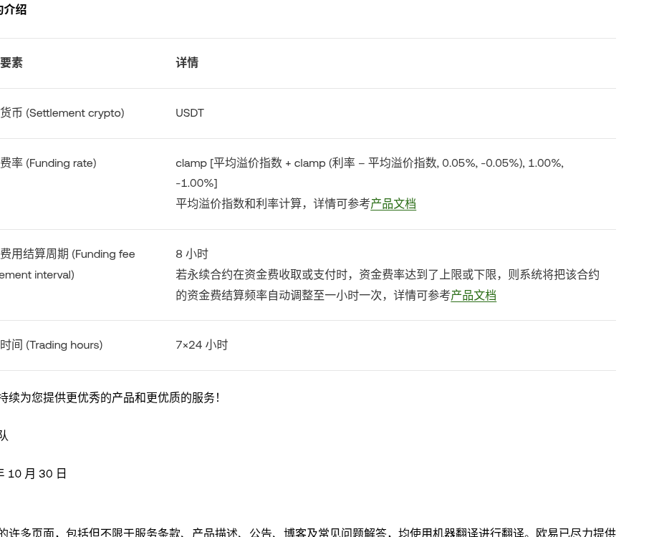Image resolution: width=659 pixels, height=537 pixels.
Task: Click the 持续为您提供更优秀的产品 closing sentence
Action: [x=110, y=397]
